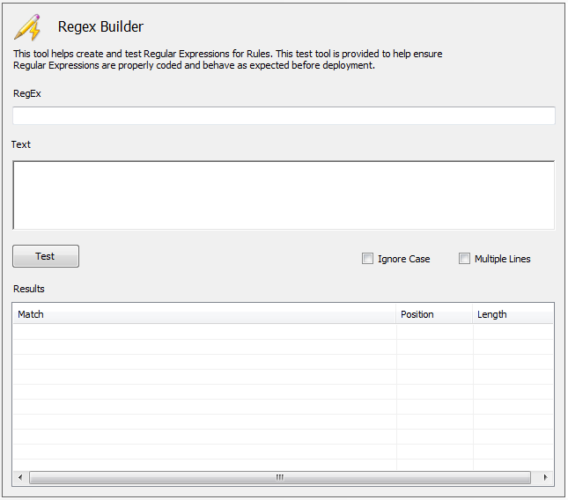Select the first empty row under Match

(x=204, y=332)
